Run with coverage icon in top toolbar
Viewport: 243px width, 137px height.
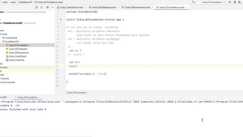click(240, 2)
